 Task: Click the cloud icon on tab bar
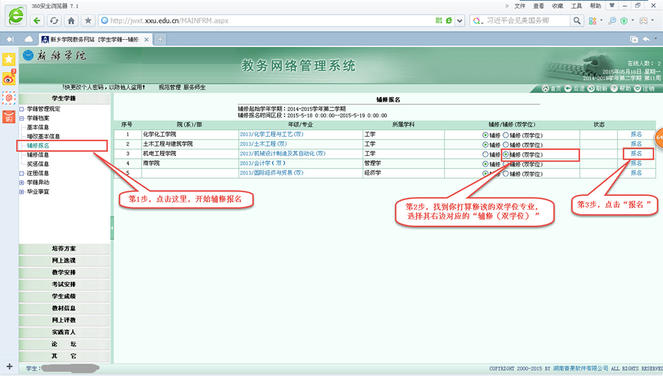point(28,39)
